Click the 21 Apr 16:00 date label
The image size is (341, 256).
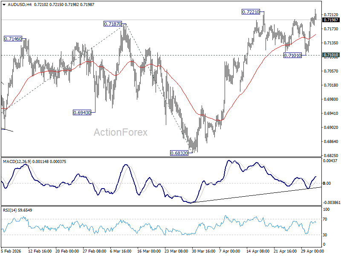(x=285, y=251)
